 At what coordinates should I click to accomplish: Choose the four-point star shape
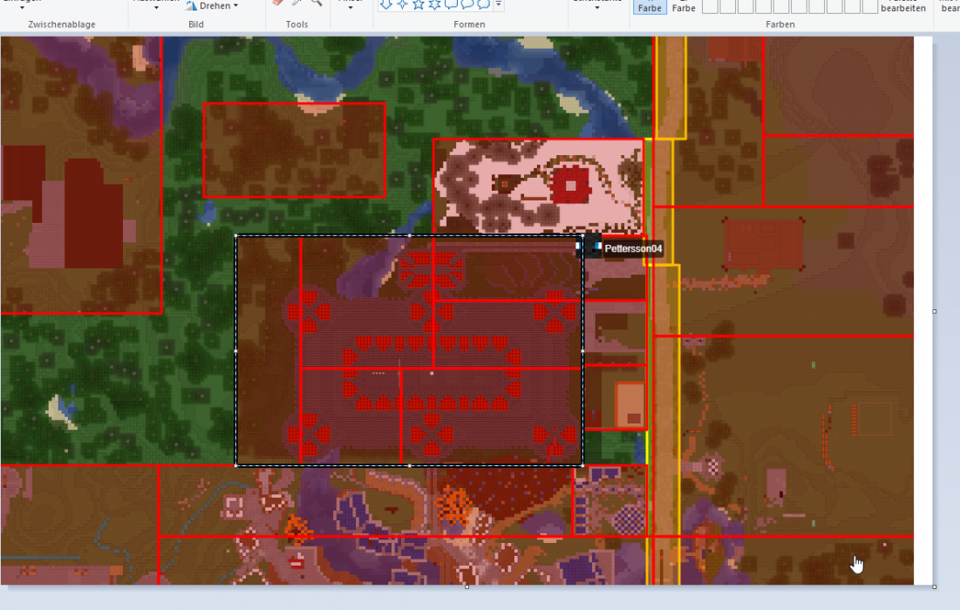click(x=402, y=4)
